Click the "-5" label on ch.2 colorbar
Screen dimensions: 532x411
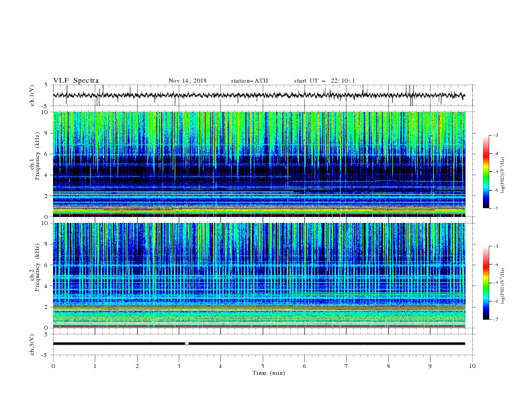[496, 283]
